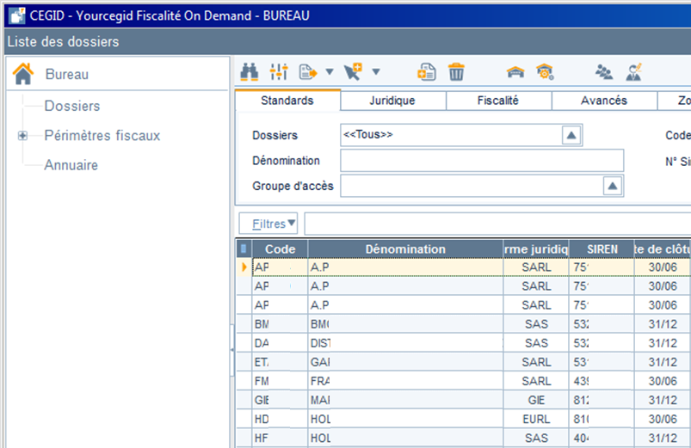This screenshot has width=691, height=448.
Task: Open the Fiscalité tab
Action: (498, 101)
